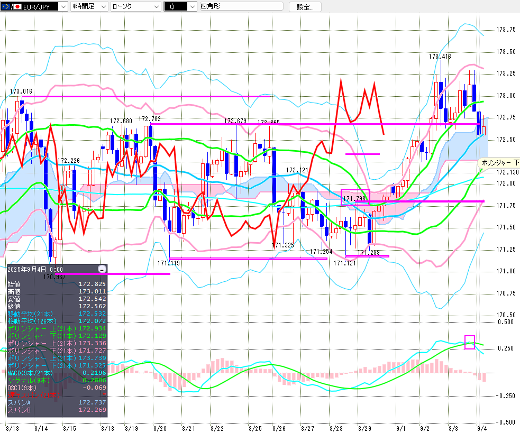Select the 始値 172.825 row
This screenshot has height=433, width=520.
57,284
